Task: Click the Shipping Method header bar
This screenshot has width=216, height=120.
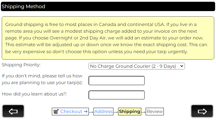Action: pyautogui.click(x=108, y=6)
